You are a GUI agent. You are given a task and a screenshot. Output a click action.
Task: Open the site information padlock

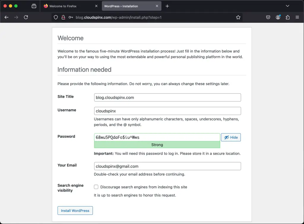point(63,17)
